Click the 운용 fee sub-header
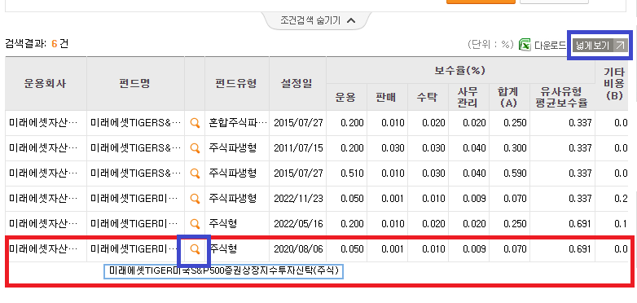This screenshot has height=303, width=637. 345,97
